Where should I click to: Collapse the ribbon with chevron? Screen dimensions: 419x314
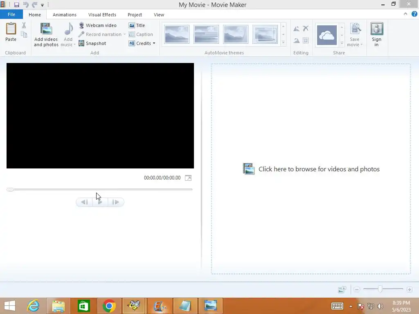pos(405,14)
